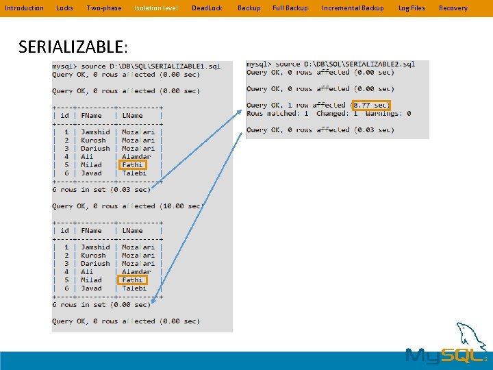Click the right terminal's '(0.03 sec)' Query OK line
This screenshot has width=493, height=370.
(x=320, y=130)
